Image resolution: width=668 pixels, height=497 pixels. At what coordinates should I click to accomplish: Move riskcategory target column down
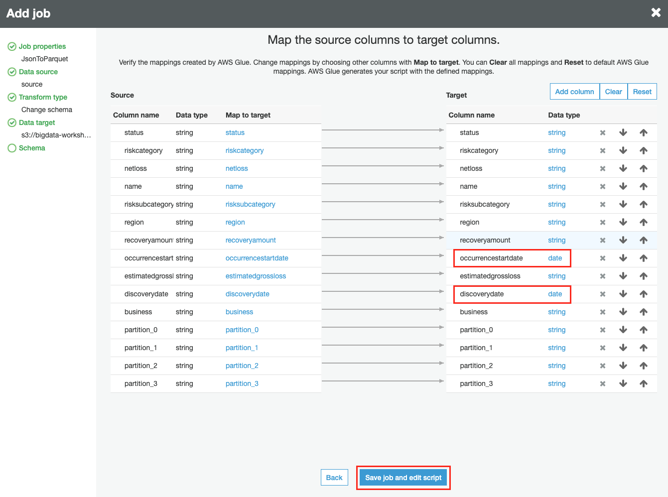[623, 151]
